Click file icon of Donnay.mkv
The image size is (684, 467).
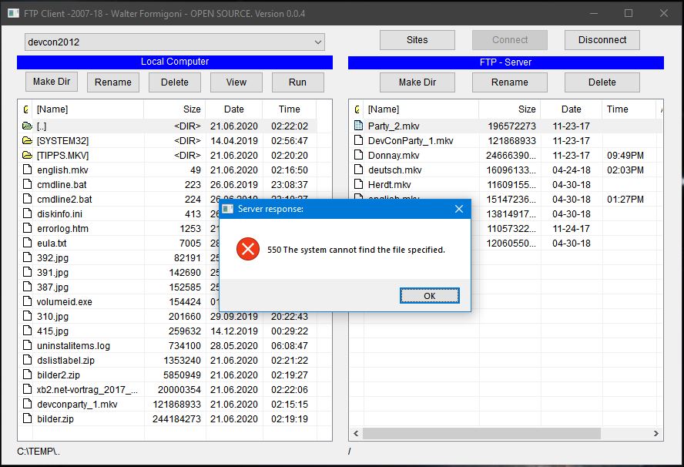tap(359, 155)
